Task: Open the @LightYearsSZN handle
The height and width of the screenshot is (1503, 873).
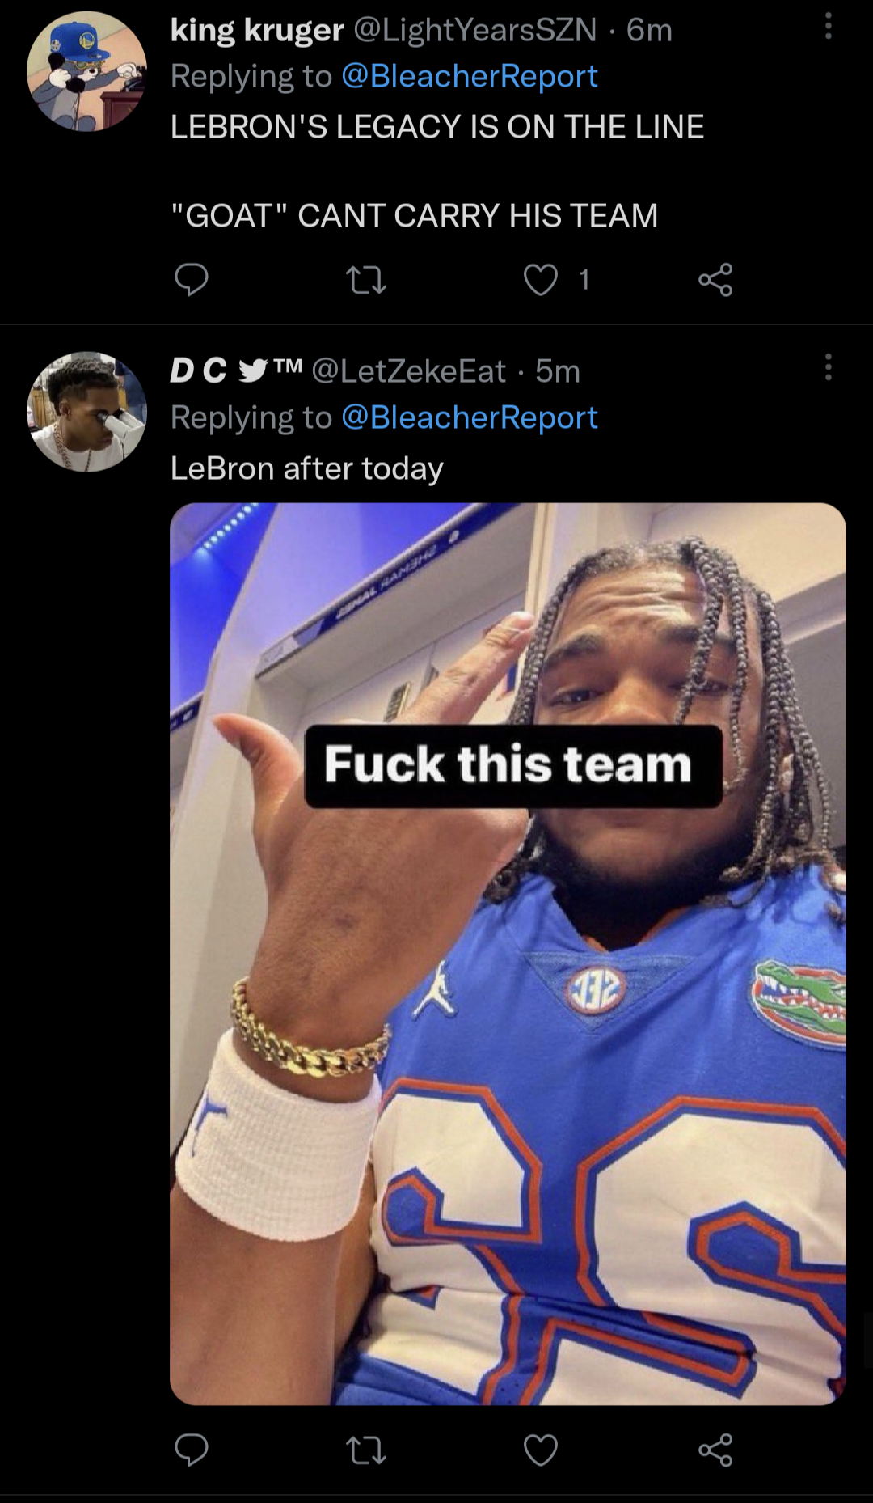Action: 474,30
